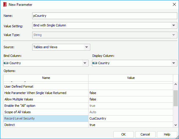Open Help for New Parameter
Screen dimensions: 179x139
click(167, 134)
